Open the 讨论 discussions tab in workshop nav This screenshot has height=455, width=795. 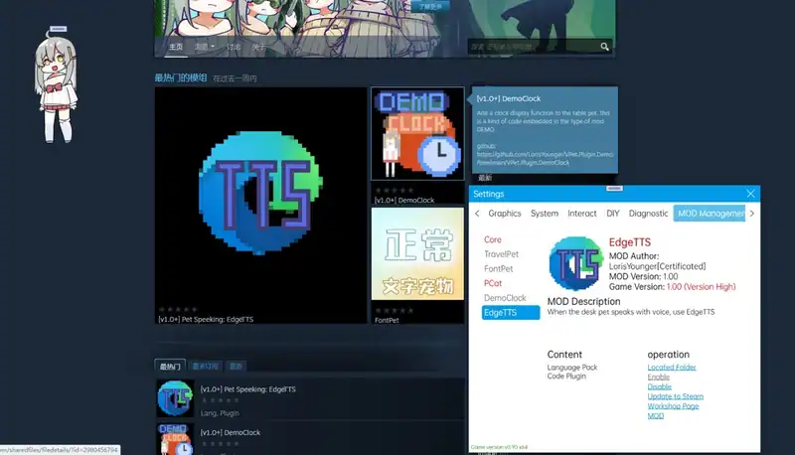pyautogui.click(x=234, y=47)
